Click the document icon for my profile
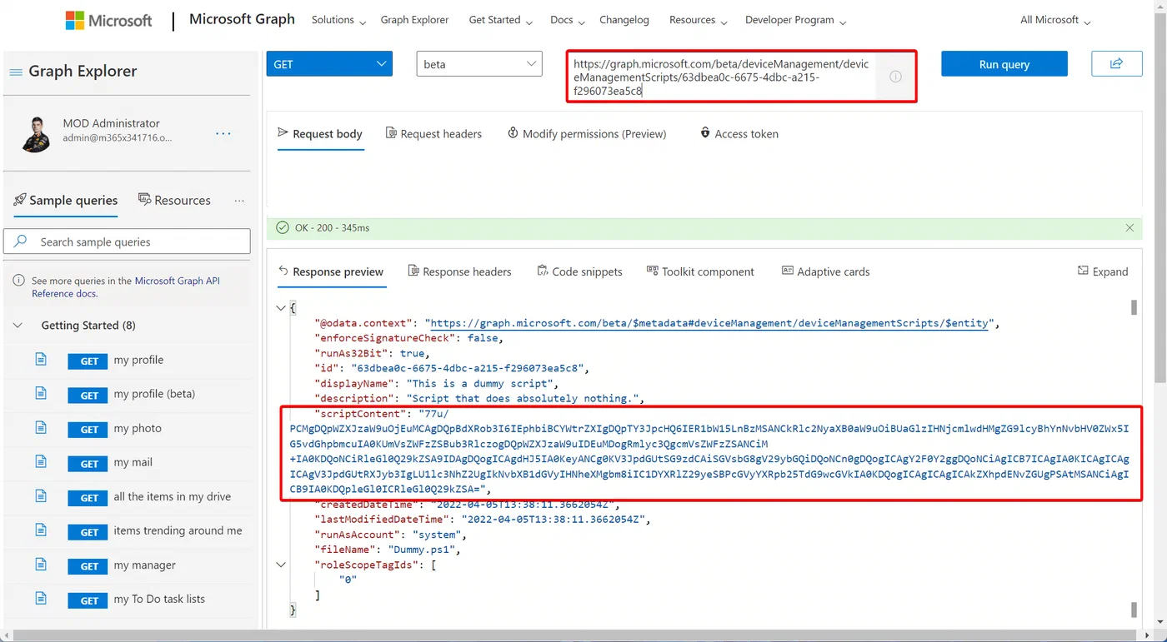The image size is (1167, 642). click(40, 360)
